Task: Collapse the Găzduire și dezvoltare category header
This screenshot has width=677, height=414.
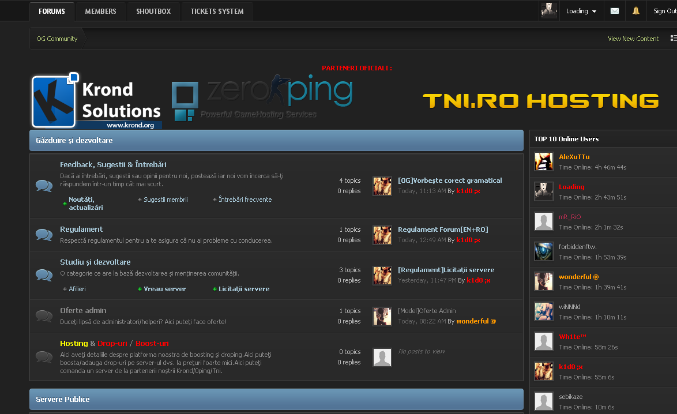Action: [x=276, y=140]
